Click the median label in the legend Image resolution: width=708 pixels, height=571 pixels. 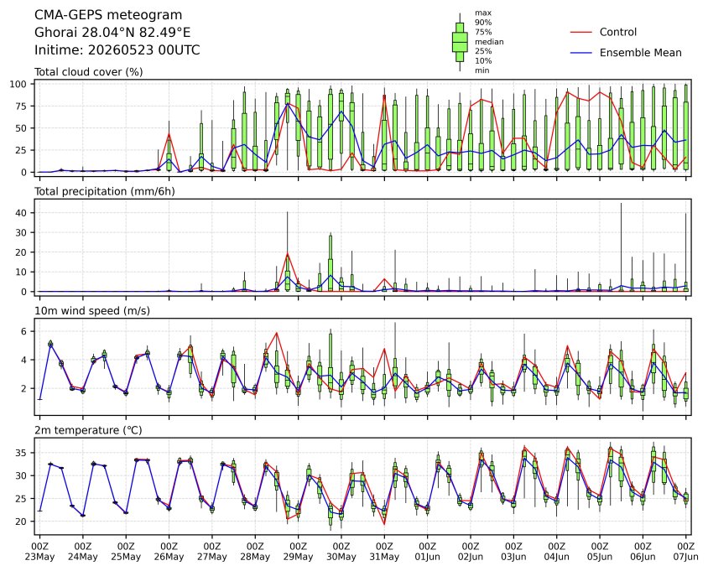coord(489,42)
